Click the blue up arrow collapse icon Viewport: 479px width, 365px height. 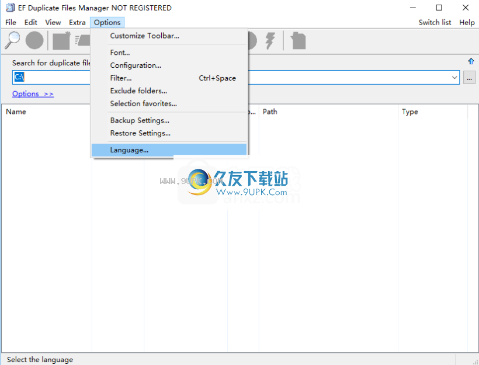point(471,61)
